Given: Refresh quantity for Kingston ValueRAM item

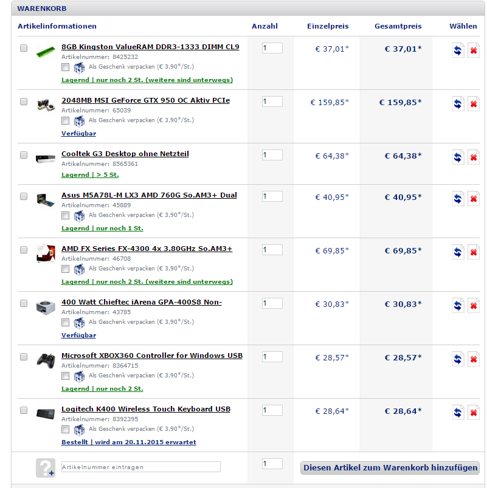Looking at the screenshot, I should [458, 50].
